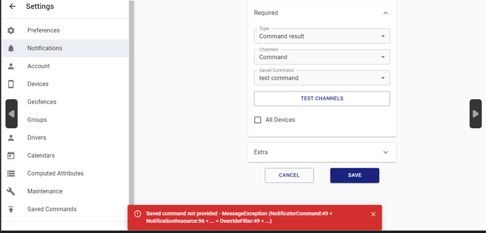Click the SAVE button
The width and height of the screenshot is (486, 233).
click(x=355, y=176)
